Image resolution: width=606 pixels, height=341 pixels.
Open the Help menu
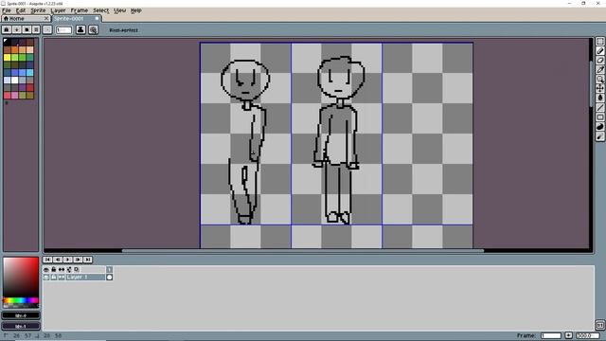click(x=135, y=10)
